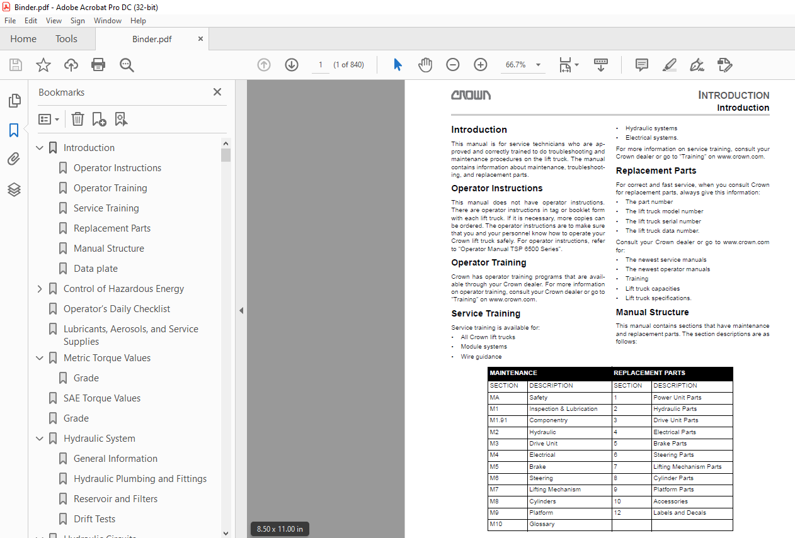
Task: Open the zoom level dropdown
Action: (538, 65)
